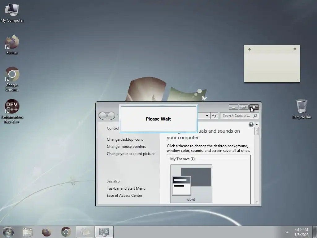Switch to Control Panel taskbar button

coord(104,232)
